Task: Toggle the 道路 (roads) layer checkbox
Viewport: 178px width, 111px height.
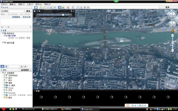Action: (4, 83)
